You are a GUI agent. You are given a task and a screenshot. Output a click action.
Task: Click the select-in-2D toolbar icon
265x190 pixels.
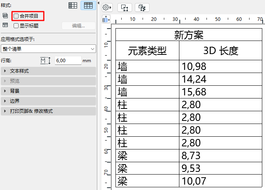(x=125, y=8)
